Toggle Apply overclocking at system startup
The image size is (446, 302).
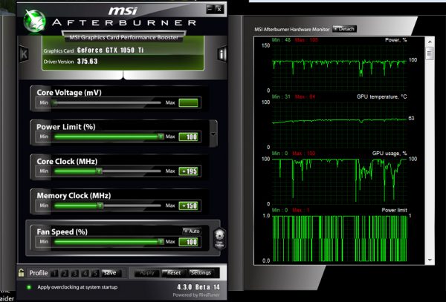point(29,287)
